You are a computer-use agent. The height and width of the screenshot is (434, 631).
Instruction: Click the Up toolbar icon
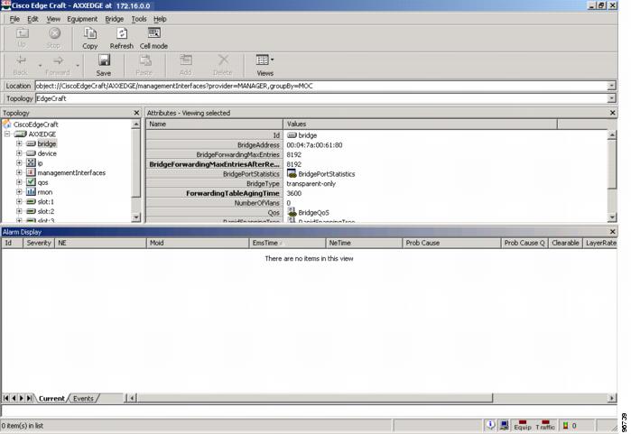(22, 33)
